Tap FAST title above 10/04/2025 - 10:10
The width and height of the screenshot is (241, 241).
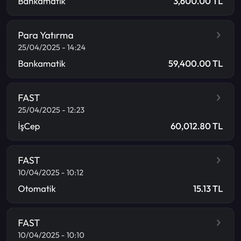pos(29,223)
